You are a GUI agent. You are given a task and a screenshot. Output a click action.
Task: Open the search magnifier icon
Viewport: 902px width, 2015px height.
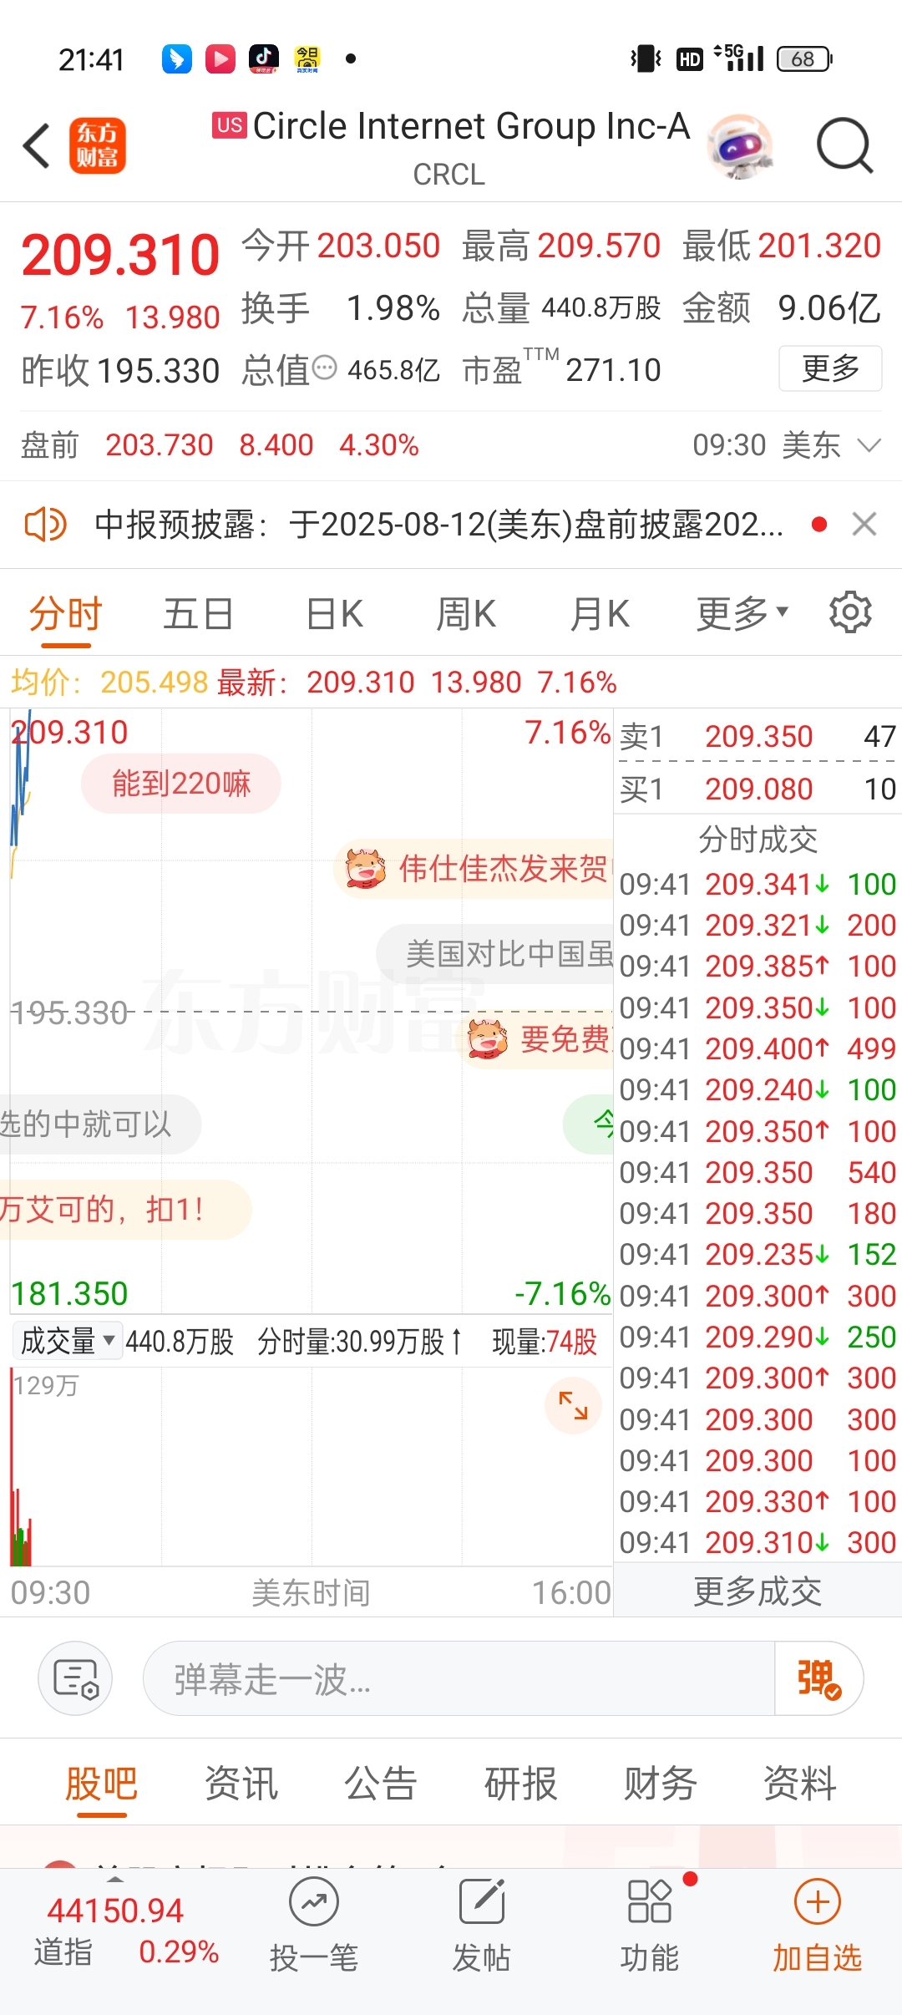coord(844,145)
